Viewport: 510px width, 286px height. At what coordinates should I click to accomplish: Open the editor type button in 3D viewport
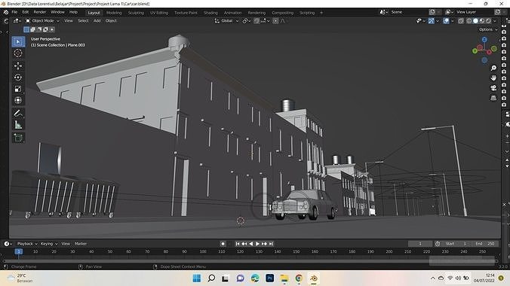point(17,21)
